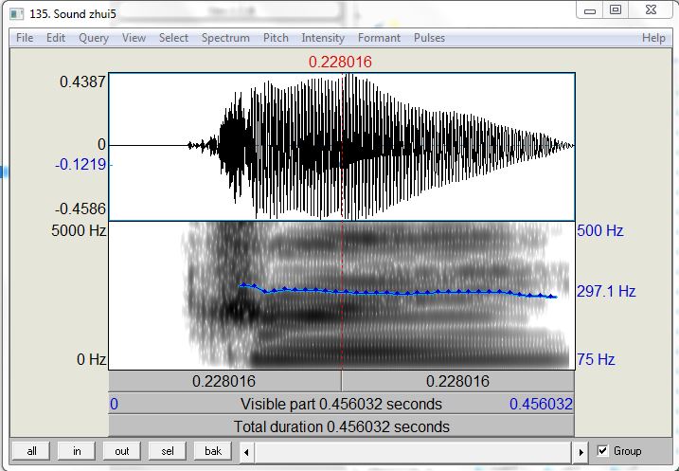Screen dimensions: 679x471
Task: Click in the waveform display area
Action: pos(342,147)
